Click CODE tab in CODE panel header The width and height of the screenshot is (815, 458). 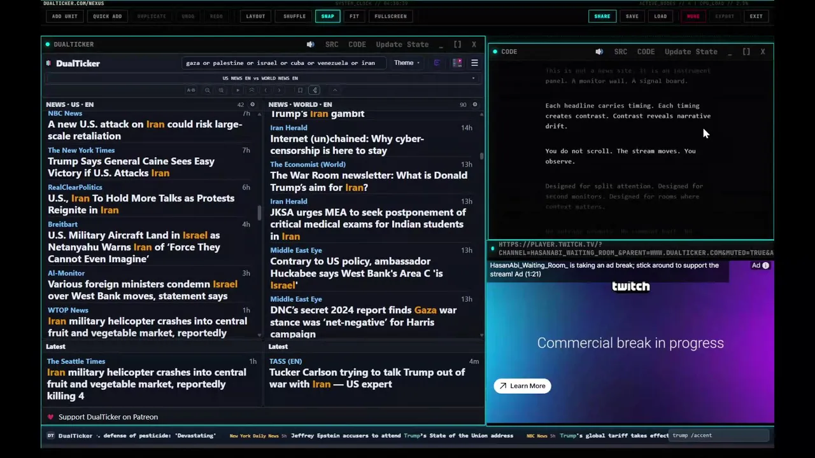[646, 52]
